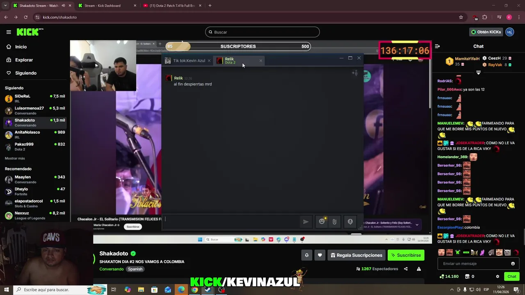The image size is (525, 295).
Task: Close the Relik chat tab
Action: click(260, 61)
